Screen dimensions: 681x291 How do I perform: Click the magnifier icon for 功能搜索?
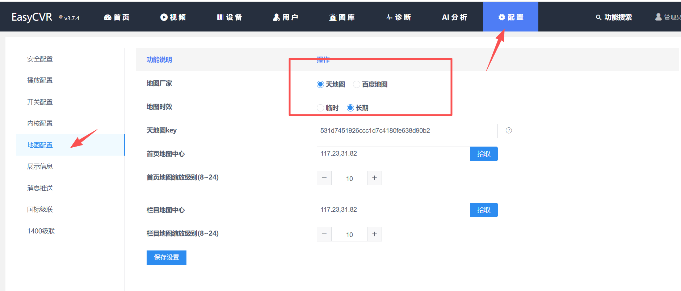[x=598, y=17]
